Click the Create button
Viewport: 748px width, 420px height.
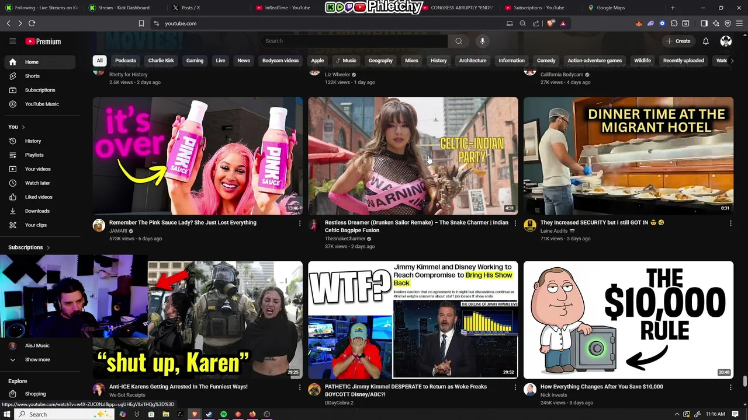[x=678, y=41]
